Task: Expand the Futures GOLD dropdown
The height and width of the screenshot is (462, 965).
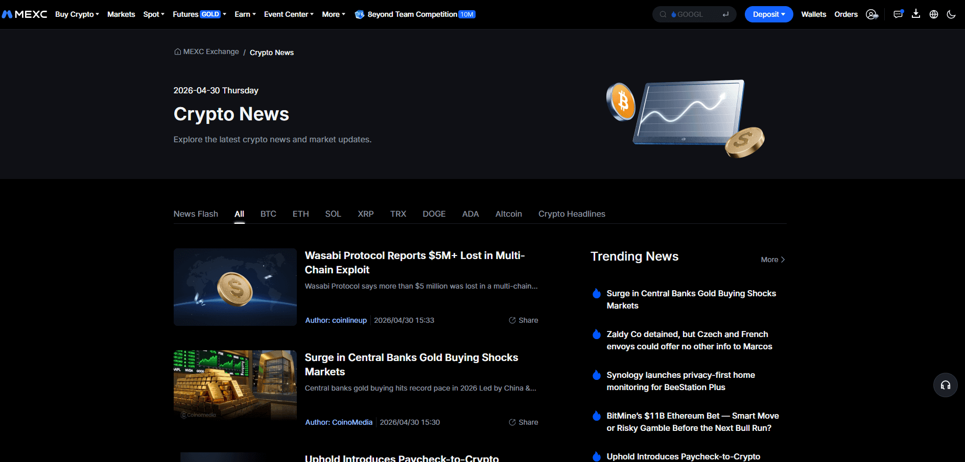Action: click(199, 14)
